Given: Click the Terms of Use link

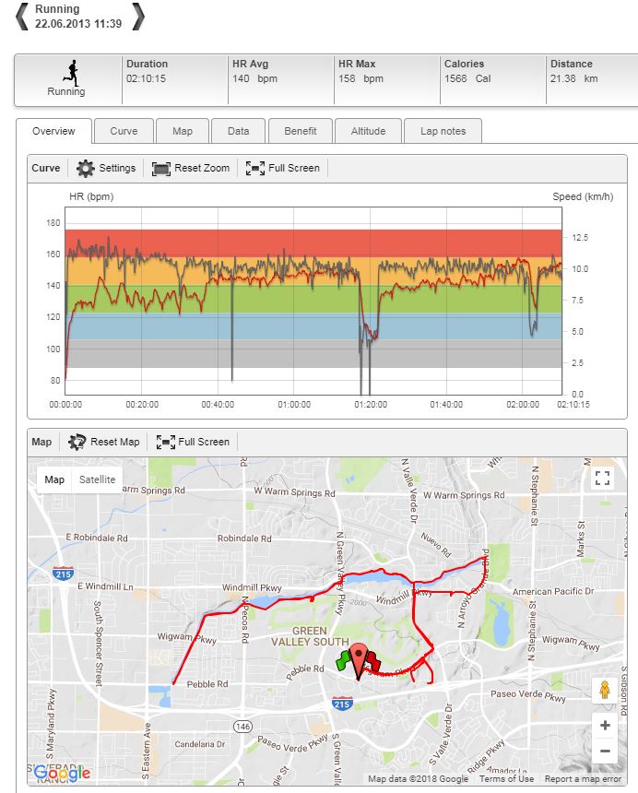Looking at the screenshot, I should (506, 779).
